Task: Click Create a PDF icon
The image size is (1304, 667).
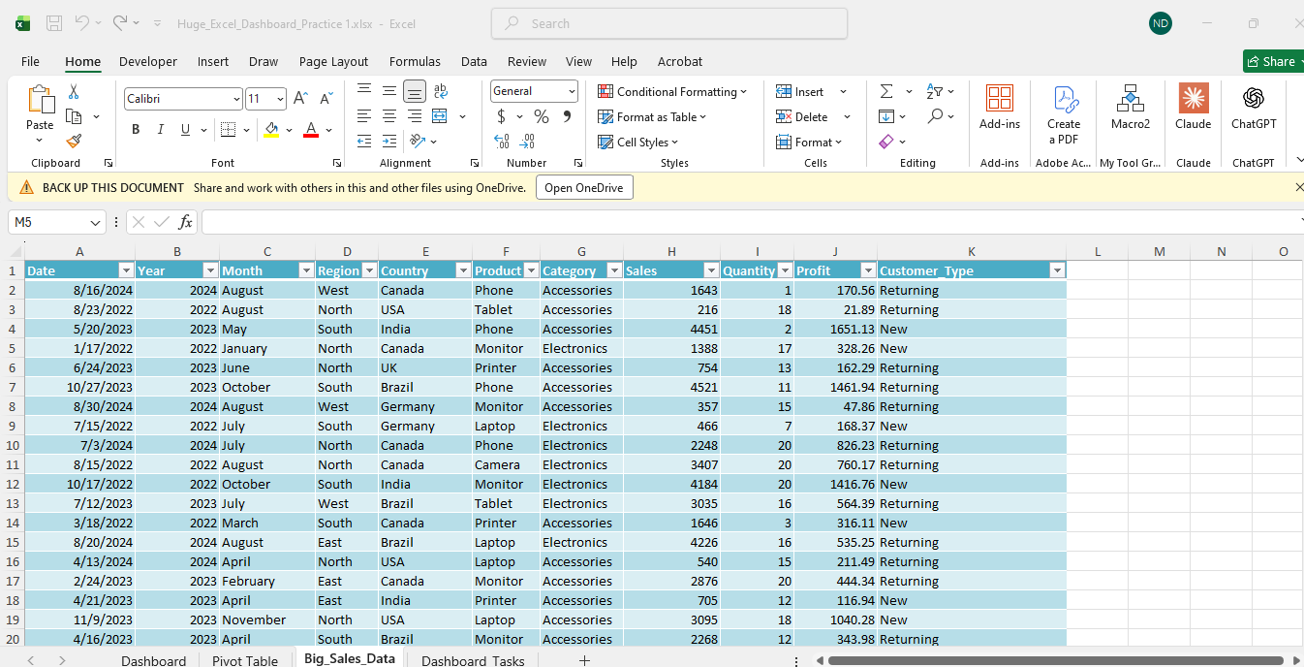Action: (x=1065, y=99)
